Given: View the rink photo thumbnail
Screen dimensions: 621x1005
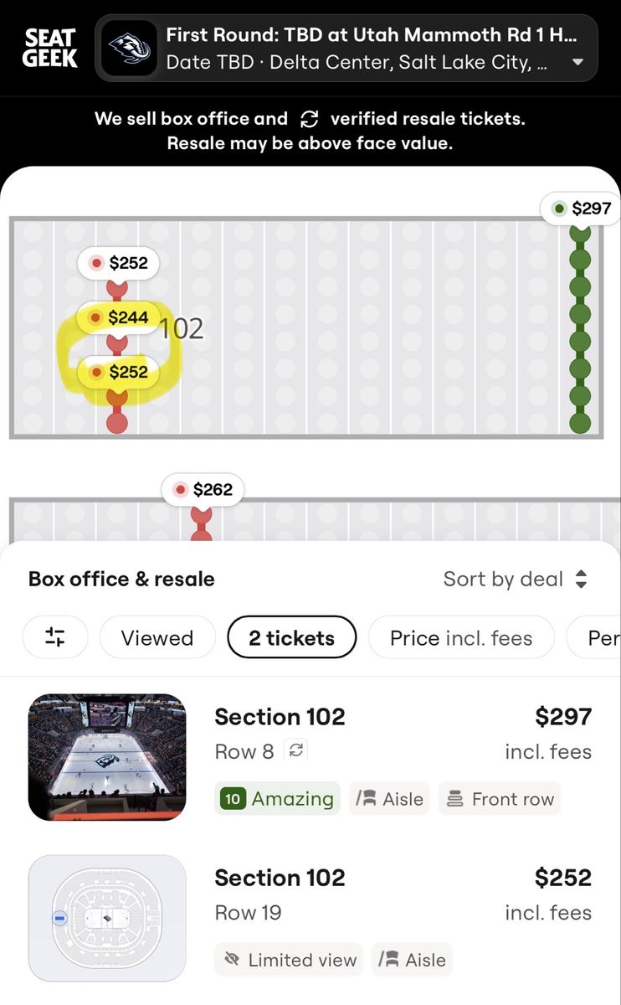Looking at the screenshot, I should 107,757.
